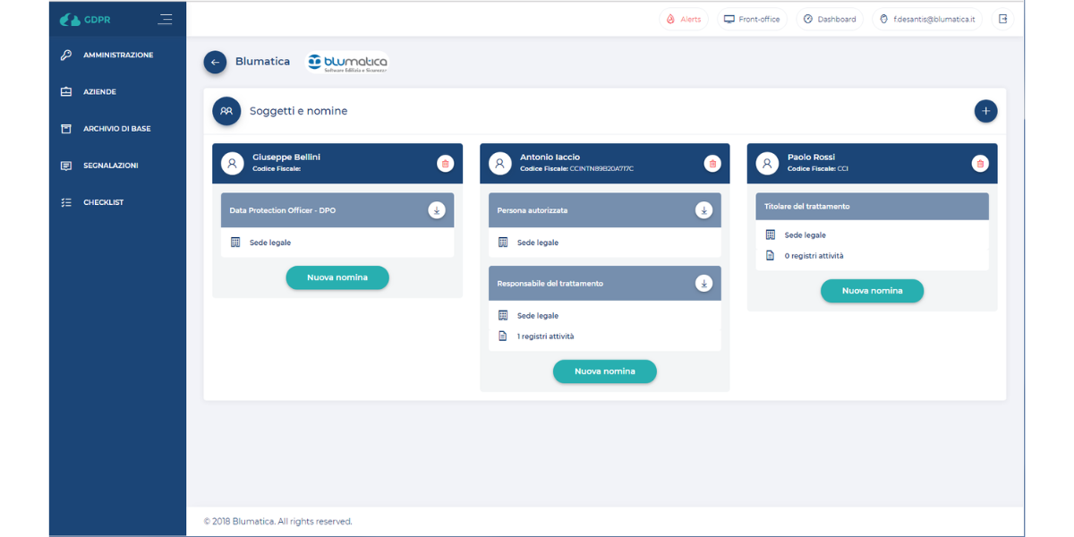
Task: Delete Giuseppe Bellini with trash icon
Action: [x=445, y=163]
